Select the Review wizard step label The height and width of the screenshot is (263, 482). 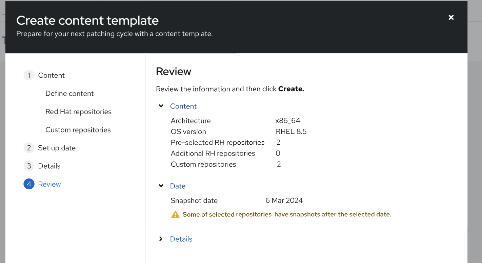tap(49, 184)
